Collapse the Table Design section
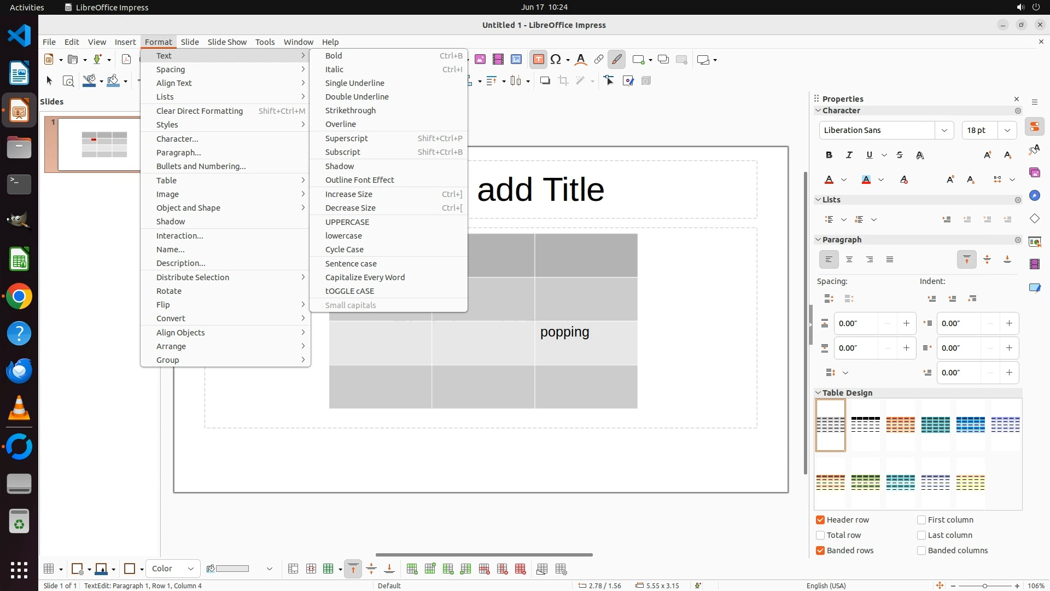 [x=819, y=393]
